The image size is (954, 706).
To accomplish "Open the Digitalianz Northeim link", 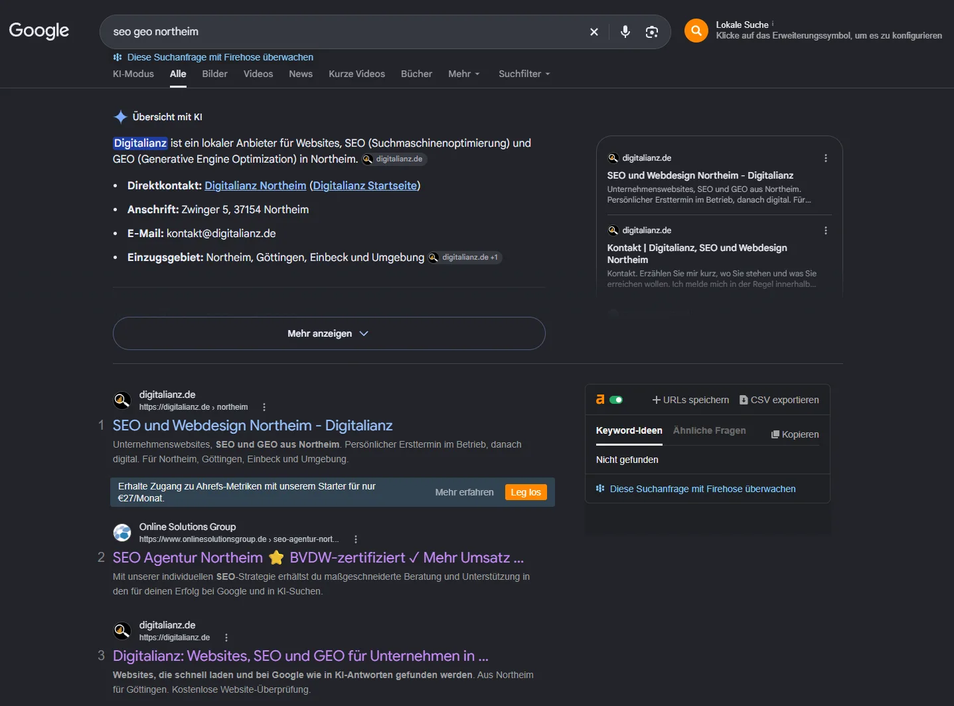I will point(256,186).
